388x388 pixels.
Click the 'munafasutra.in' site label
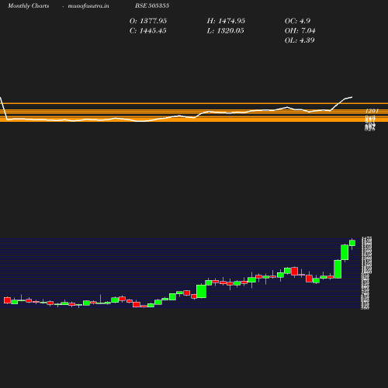pyautogui.click(x=88, y=5)
